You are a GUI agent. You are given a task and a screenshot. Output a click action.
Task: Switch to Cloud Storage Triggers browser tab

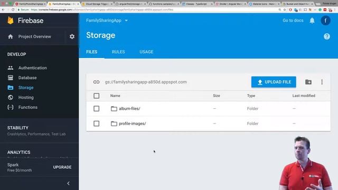click(x=97, y=4)
